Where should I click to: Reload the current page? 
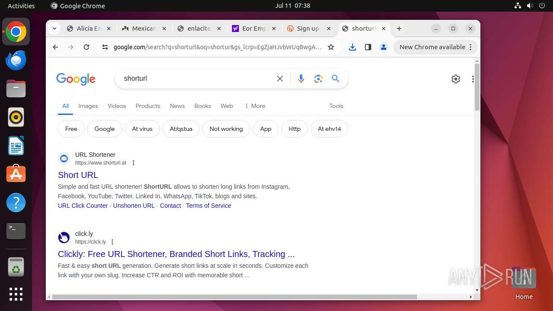pos(86,47)
